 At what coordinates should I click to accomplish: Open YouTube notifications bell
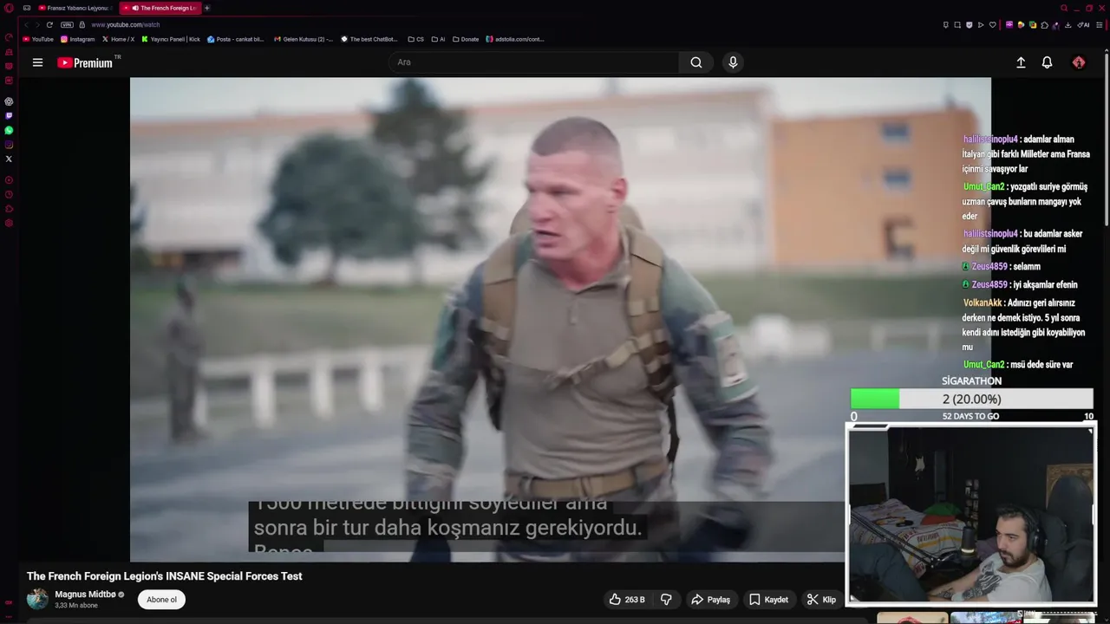1047,62
